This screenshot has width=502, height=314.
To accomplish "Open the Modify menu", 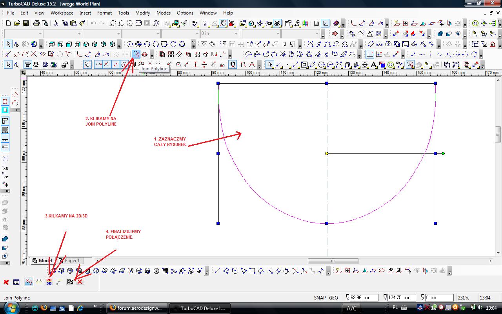I will [142, 13].
